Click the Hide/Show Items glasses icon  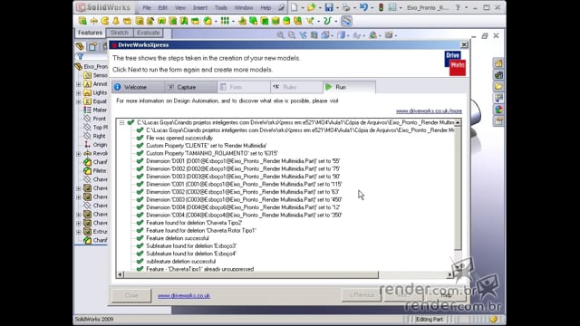pos(357,35)
